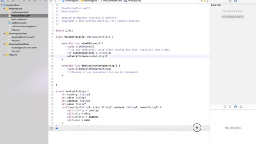Screen dimensions: 256x144
Task: Click 'self.name = name' line
Action: tap(78, 120)
